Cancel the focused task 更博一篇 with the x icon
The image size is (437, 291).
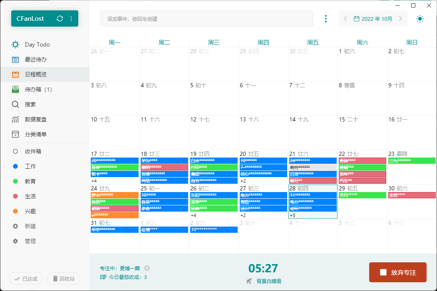(147, 268)
